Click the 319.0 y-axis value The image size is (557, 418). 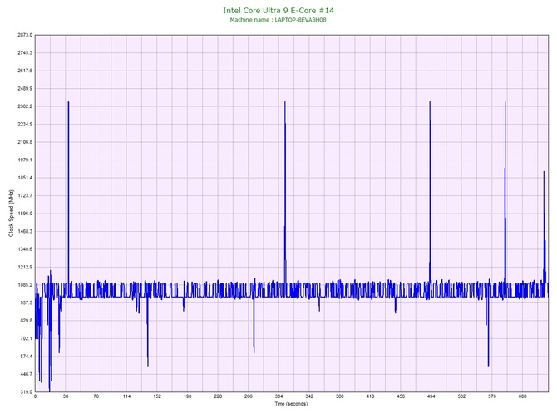coord(26,392)
